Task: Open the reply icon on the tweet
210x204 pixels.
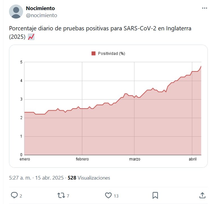Action: [14, 195]
